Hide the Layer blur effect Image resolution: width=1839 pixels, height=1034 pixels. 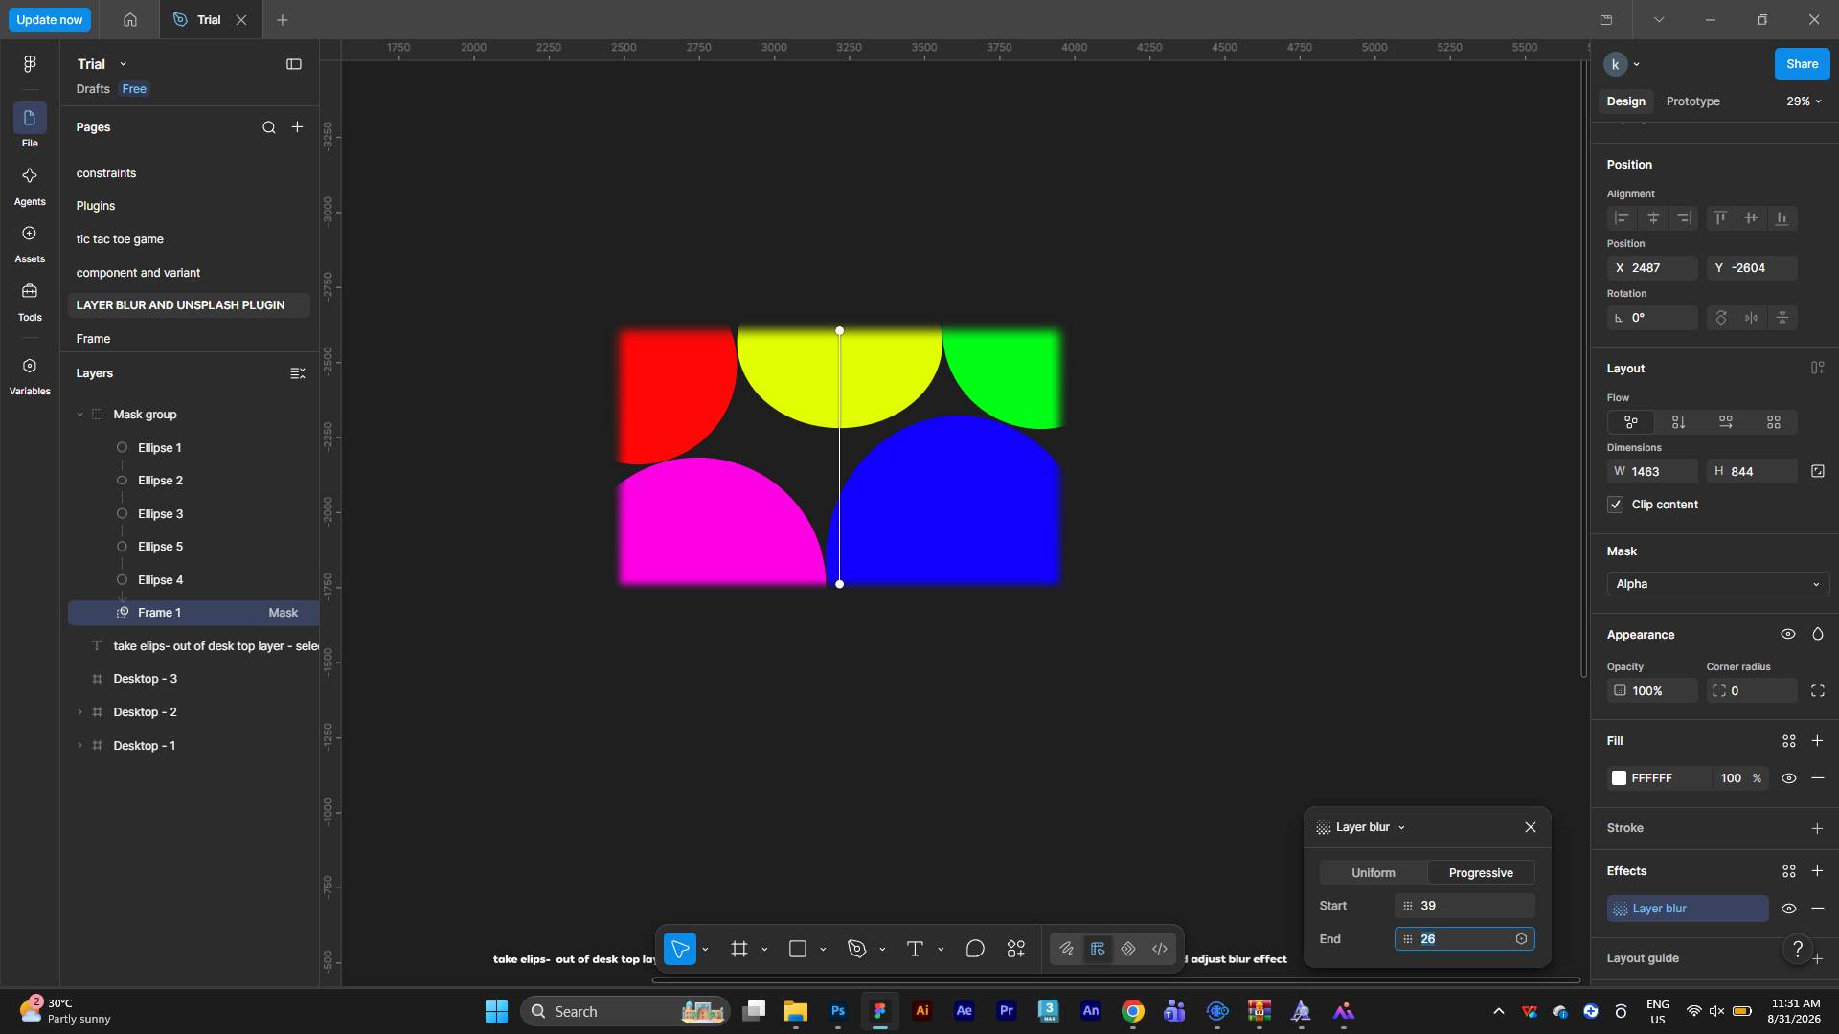[1788, 909]
